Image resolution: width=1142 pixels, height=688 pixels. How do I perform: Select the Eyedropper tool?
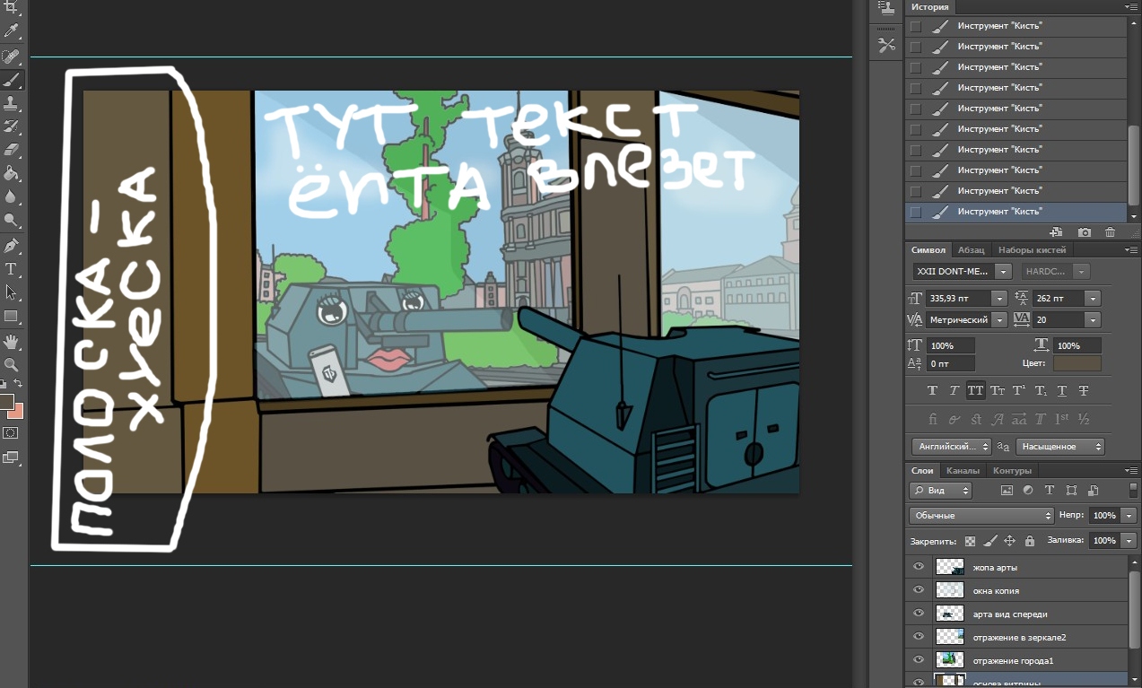[12, 32]
